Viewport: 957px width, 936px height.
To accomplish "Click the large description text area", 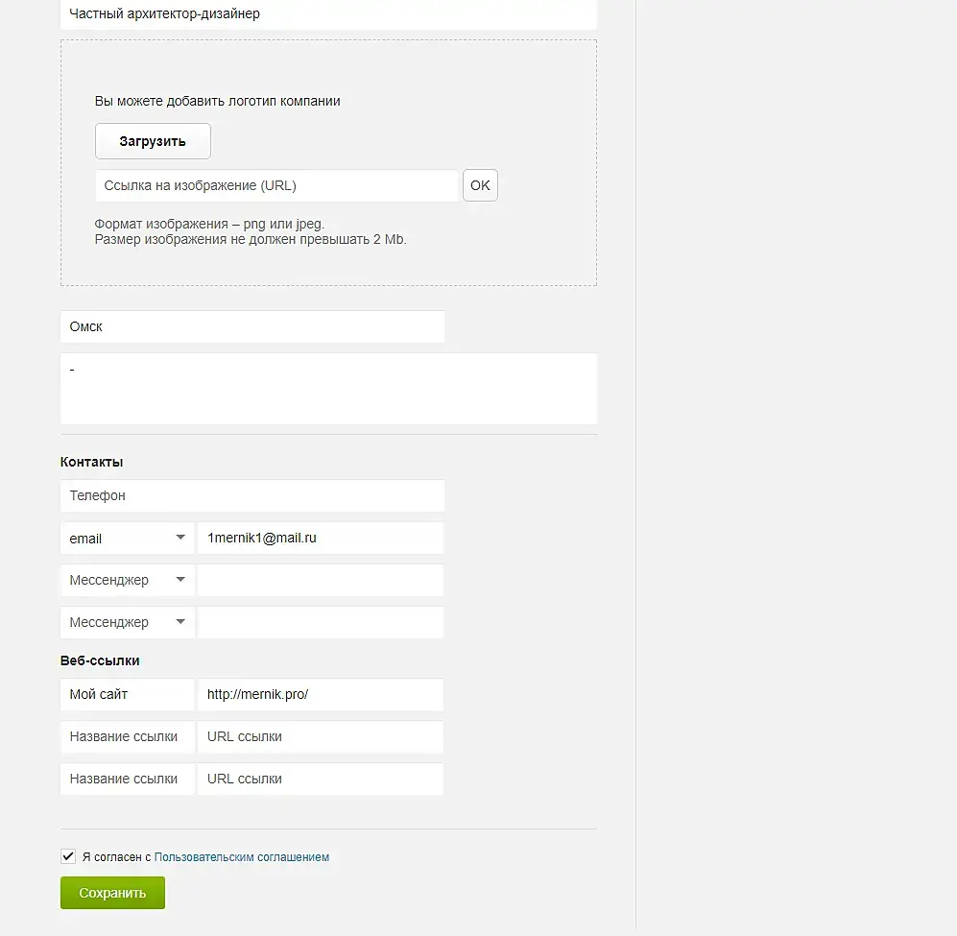I will [328, 389].
